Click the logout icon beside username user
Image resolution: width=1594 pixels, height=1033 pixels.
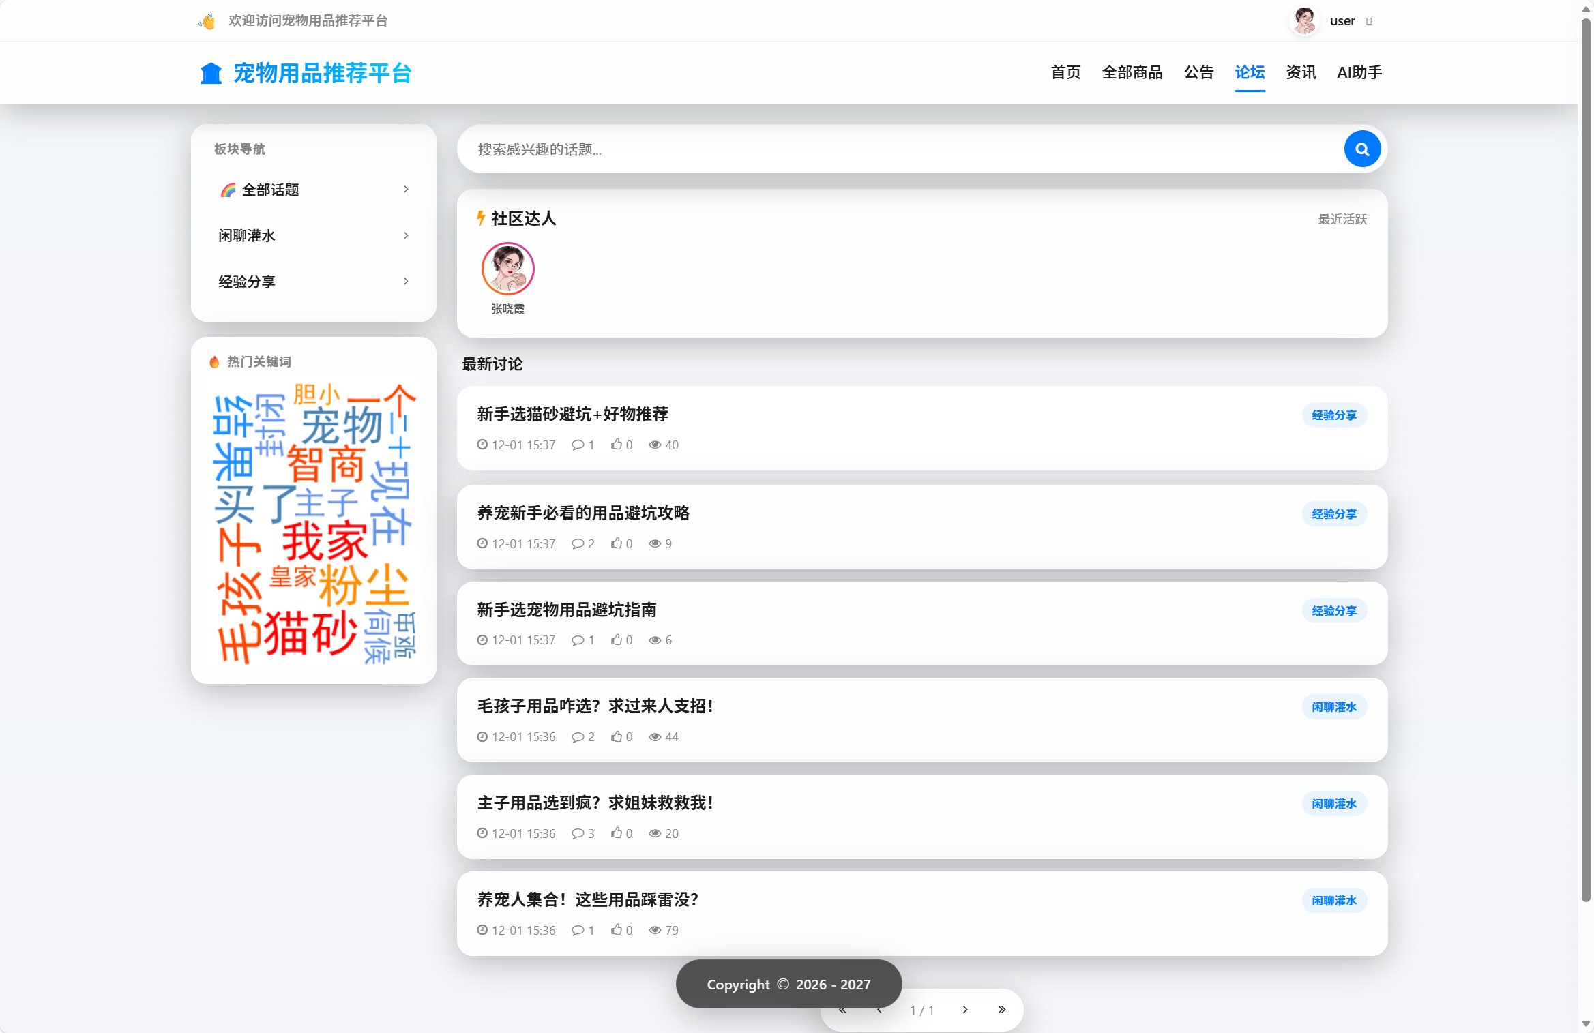coord(1370,20)
